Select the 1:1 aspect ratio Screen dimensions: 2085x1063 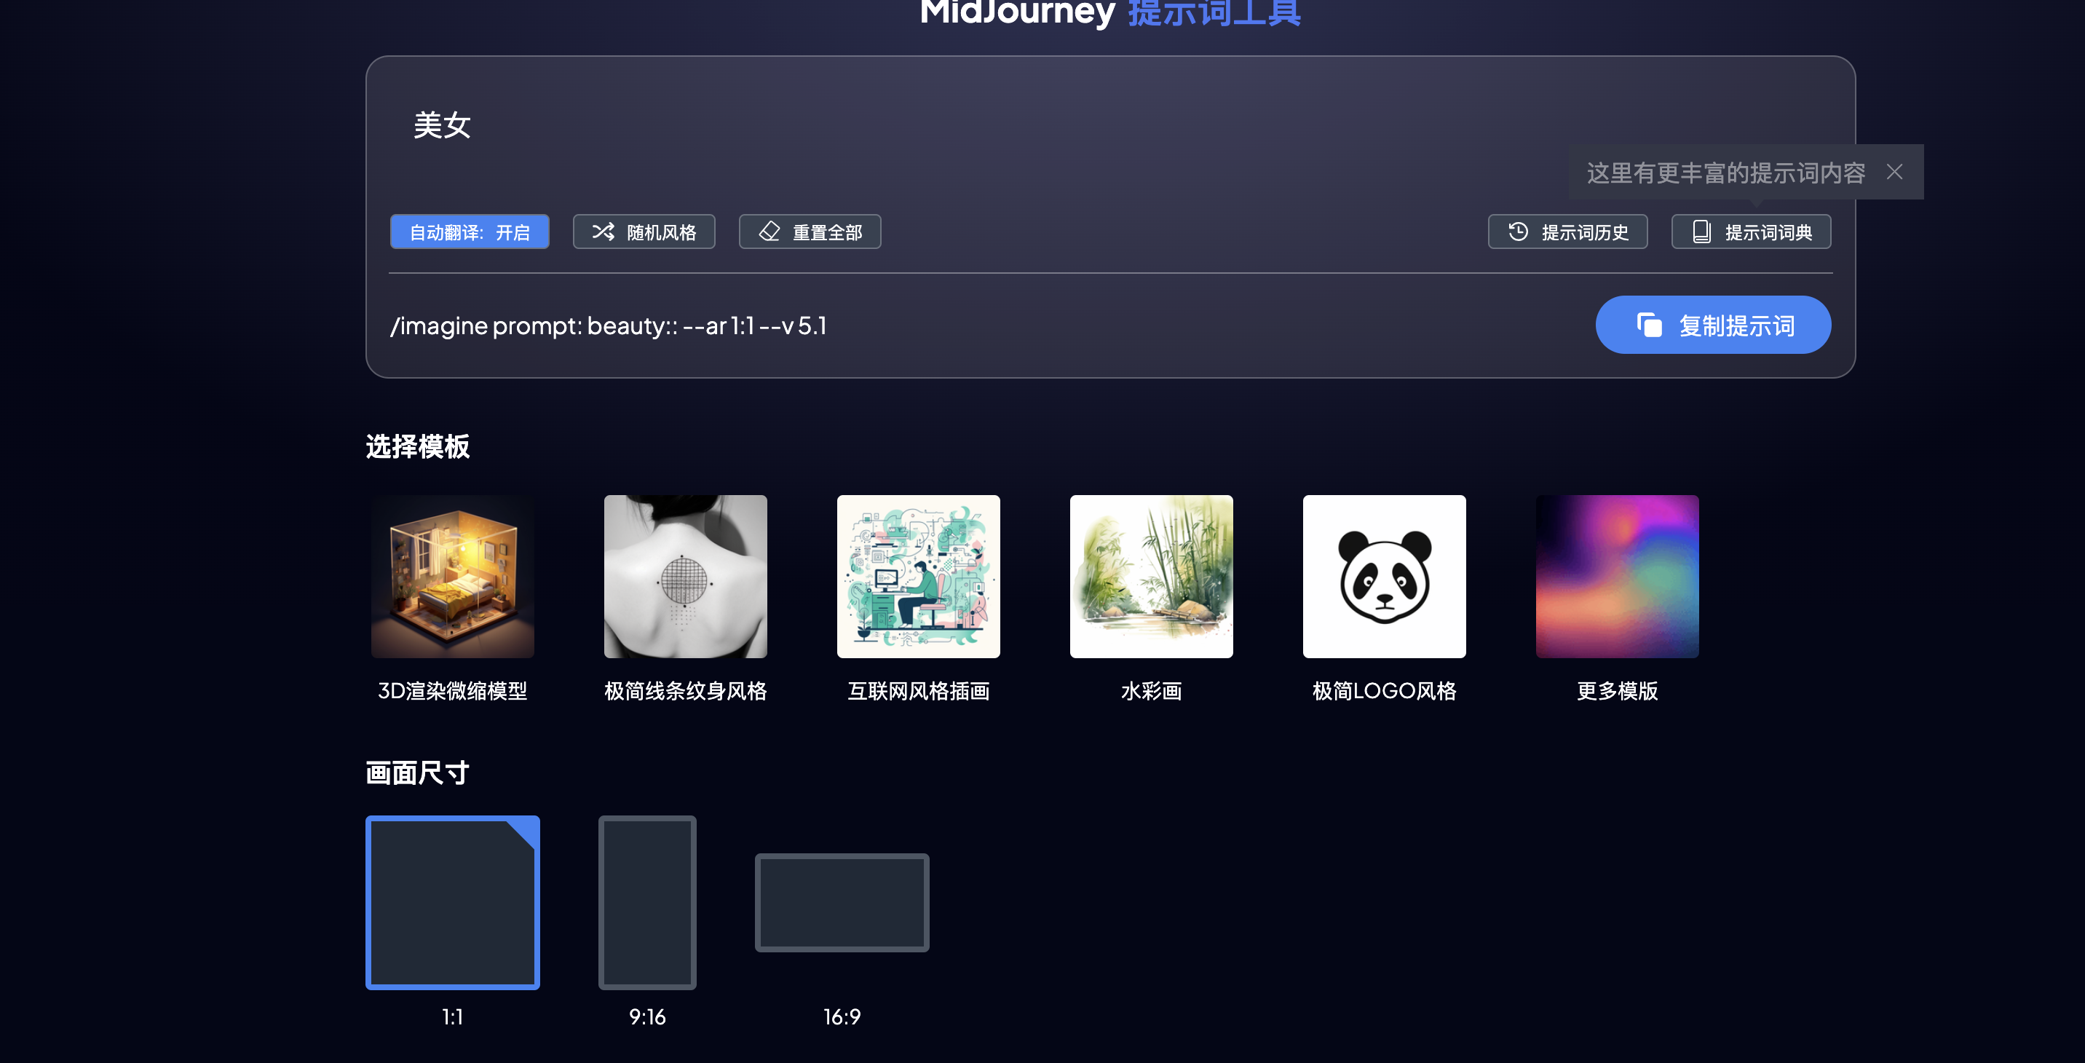click(x=452, y=902)
